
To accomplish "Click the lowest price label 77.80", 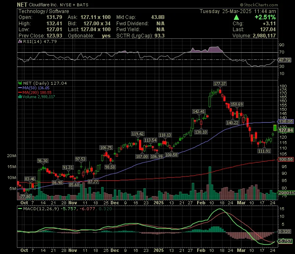I will tap(26, 197).
